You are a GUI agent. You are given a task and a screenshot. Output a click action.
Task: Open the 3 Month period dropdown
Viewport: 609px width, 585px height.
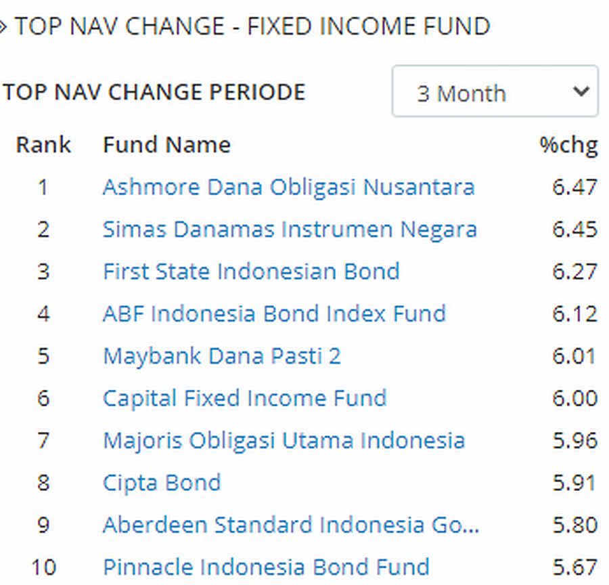click(495, 91)
